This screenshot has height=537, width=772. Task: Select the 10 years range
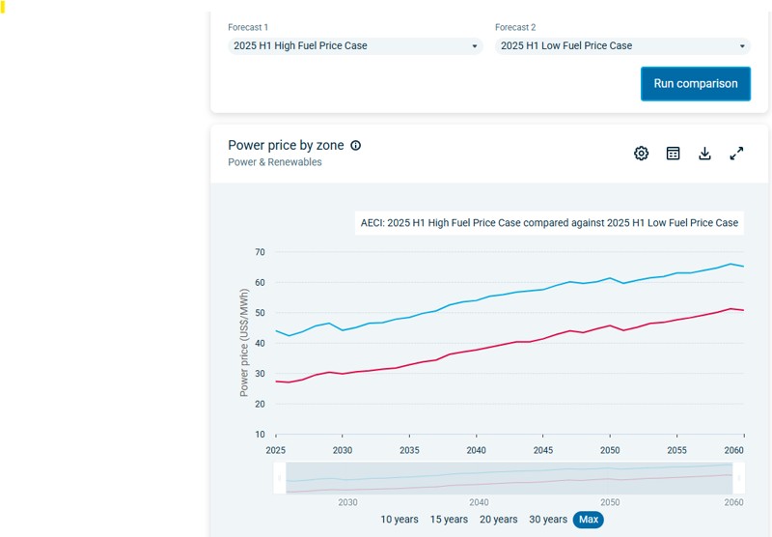(400, 520)
